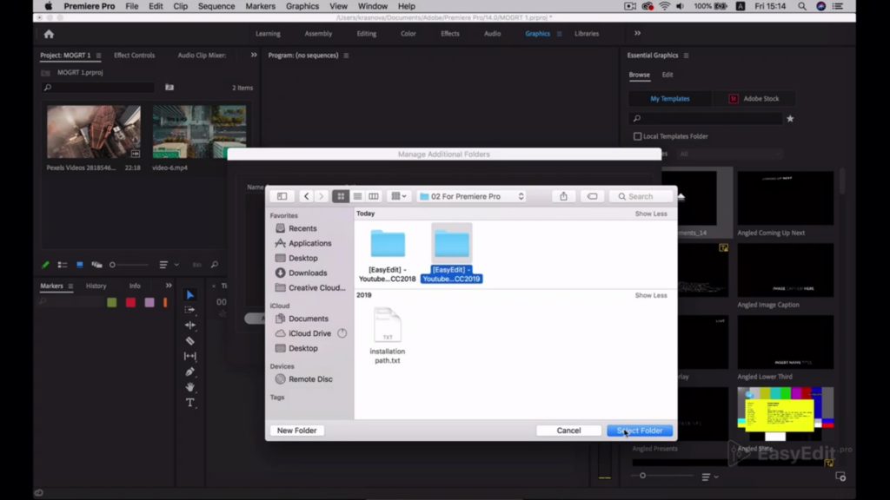The width and height of the screenshot is (890, 500).
Task: Choose the Ripple Edit tool
Action: click(x=190, y=326)
